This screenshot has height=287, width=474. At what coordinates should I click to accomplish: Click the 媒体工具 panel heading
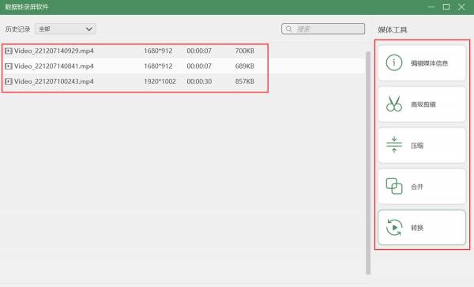(393, 30)
